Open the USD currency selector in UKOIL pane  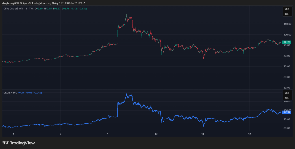(x=286, y=93)
